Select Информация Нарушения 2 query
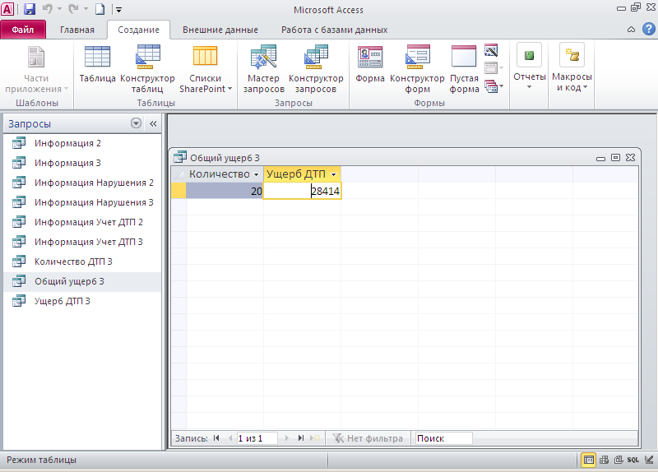 (82, 183)
